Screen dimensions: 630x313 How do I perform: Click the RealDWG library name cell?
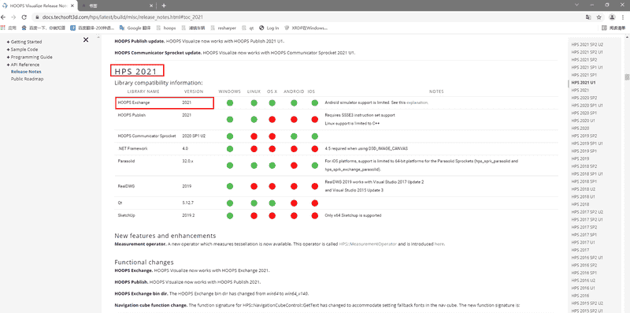point(125,186)
